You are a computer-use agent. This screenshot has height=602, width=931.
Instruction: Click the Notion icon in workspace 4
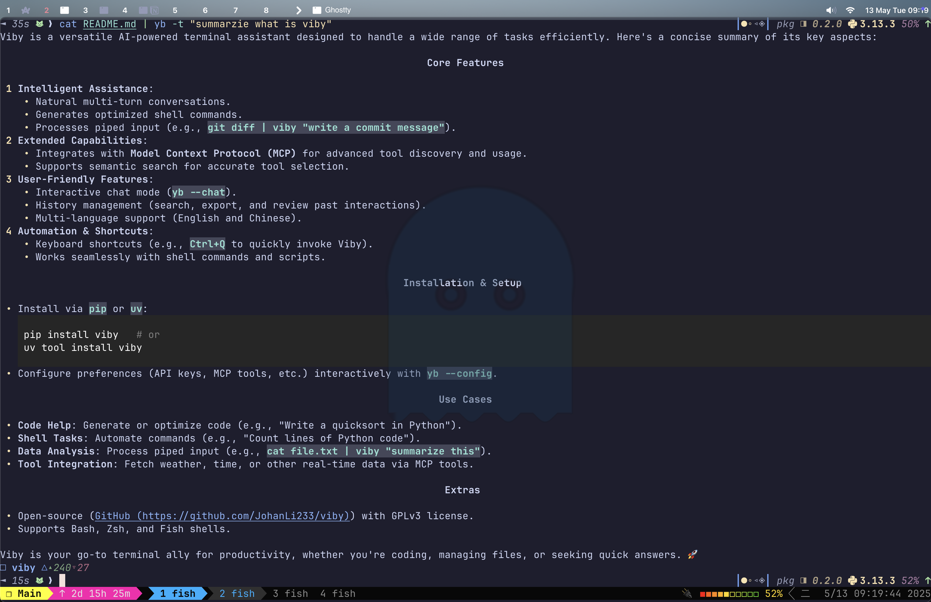coord(154,10)
